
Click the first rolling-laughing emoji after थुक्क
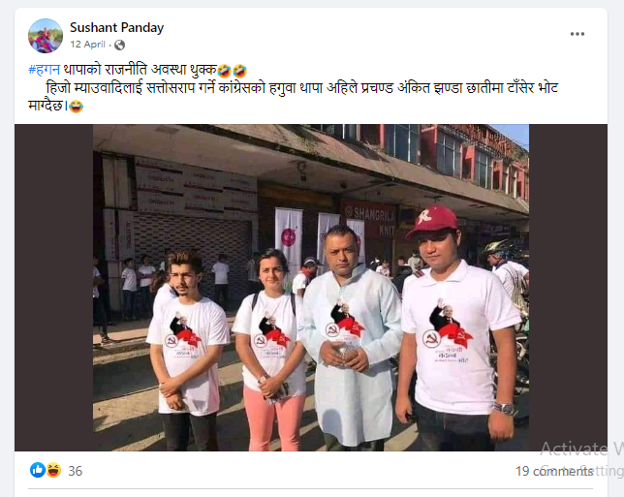coord(225,71)
